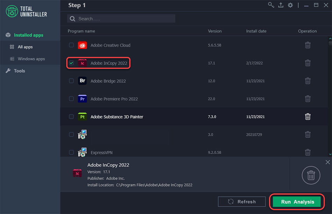Click the Run Analysis button
The height and width of the screenshot is (214, 332).
point(297,202)
